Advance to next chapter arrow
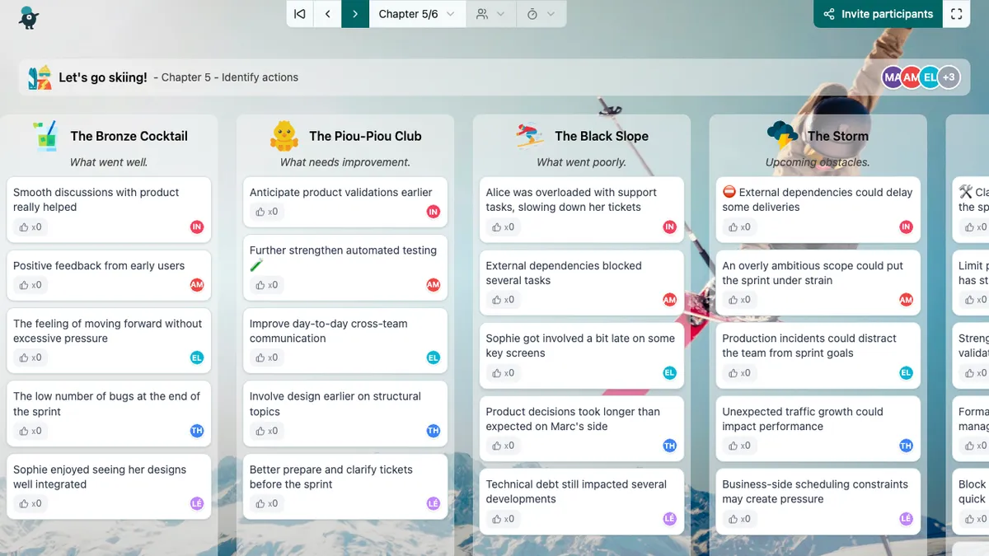Viewport: 989px width, 556px height. coord(355,14)
